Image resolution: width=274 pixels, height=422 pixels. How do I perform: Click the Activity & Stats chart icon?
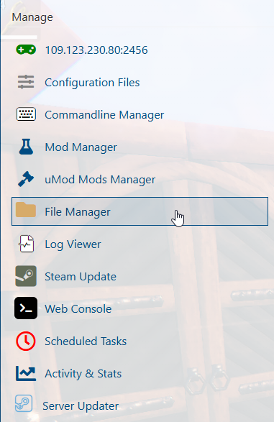pyautogui.click(x=26, y=374)
